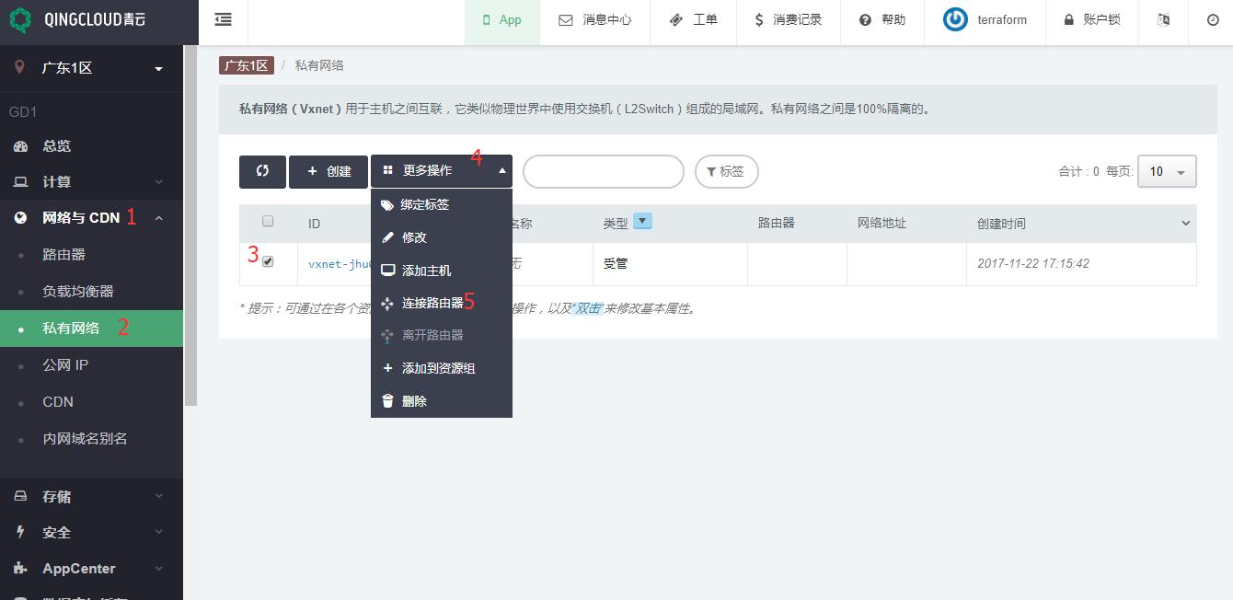Click the search input field
Image resolution: width=1233 pixels, height=600 pixels.
pos(603,171)
